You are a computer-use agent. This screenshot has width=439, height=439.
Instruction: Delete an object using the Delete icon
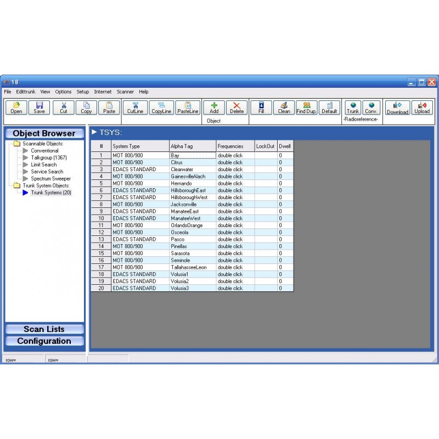click(236, 108)
